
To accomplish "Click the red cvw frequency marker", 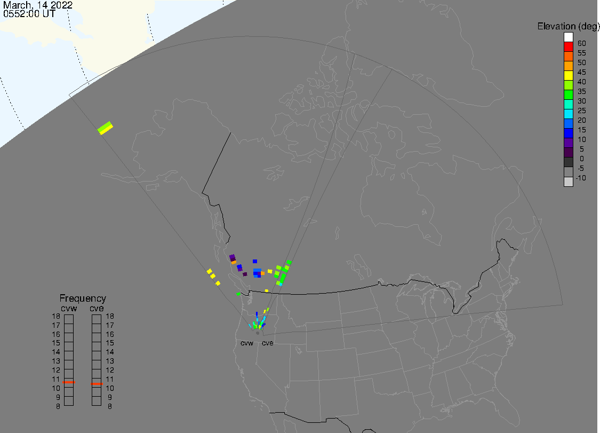I will [69, 382].
